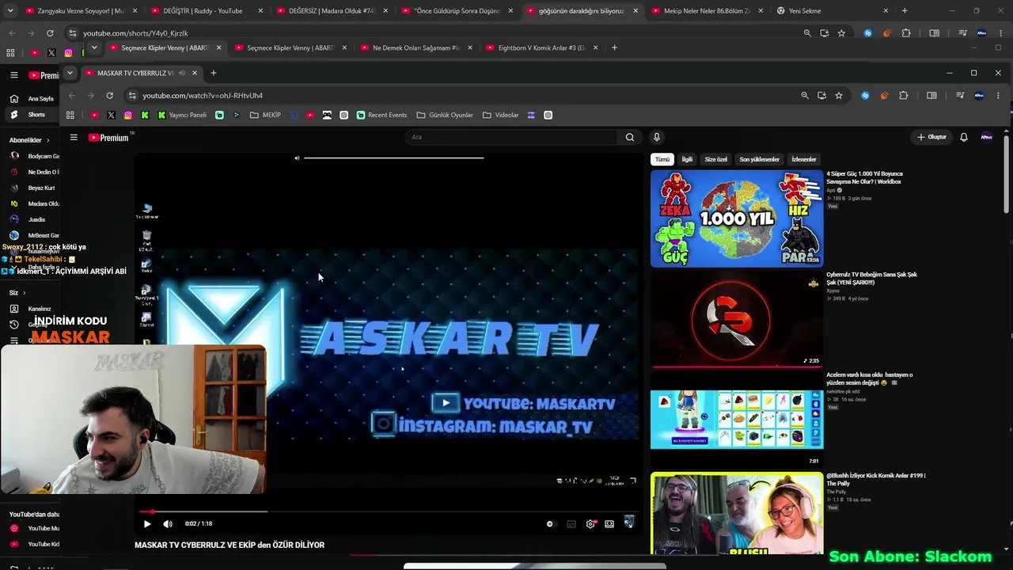
Task: Open a new tab in the front window
Action: click(x=213, y=73)
